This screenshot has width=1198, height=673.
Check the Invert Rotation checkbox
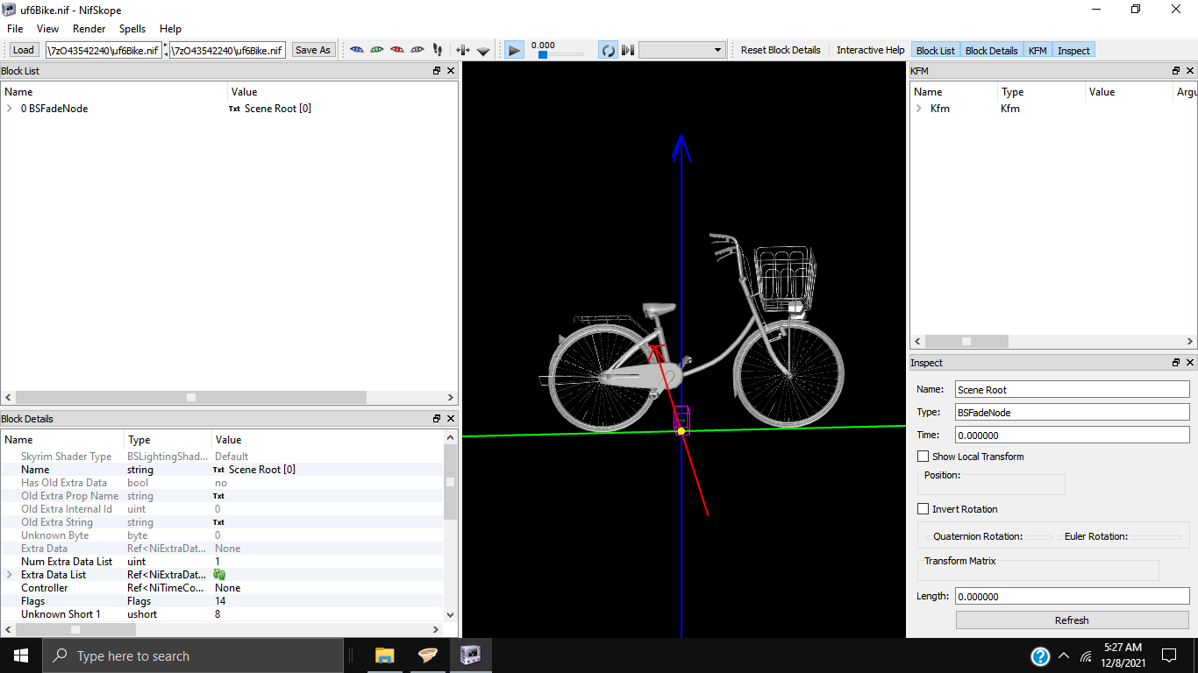click(x=923, y=509)
